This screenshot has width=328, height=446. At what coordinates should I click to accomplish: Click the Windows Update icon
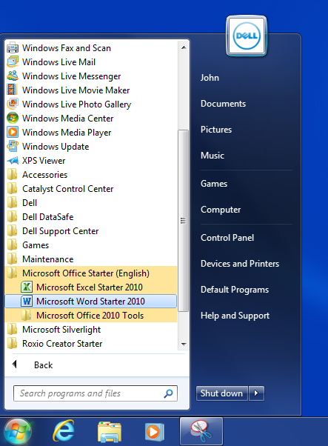point(13,147)
